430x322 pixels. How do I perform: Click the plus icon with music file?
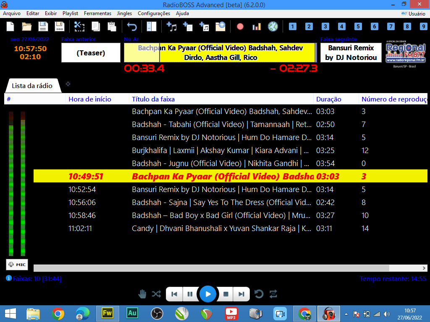tap(205, 26)
